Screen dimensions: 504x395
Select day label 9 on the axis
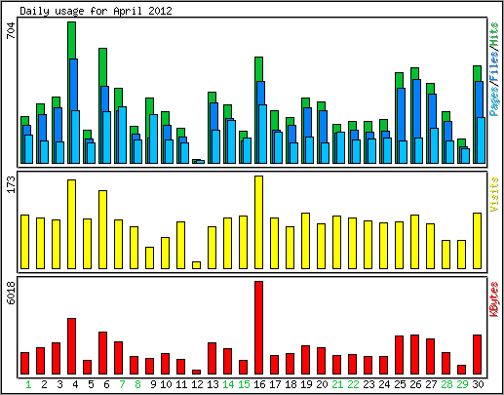153,384
